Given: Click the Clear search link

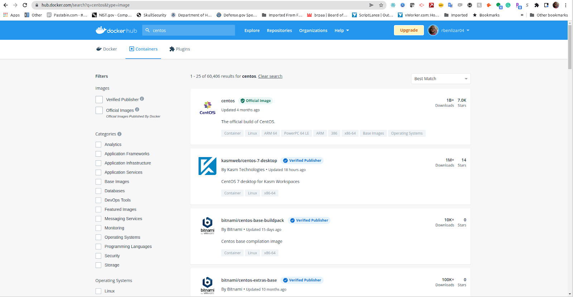Looking at the screenshot, I should click(270, 76).
